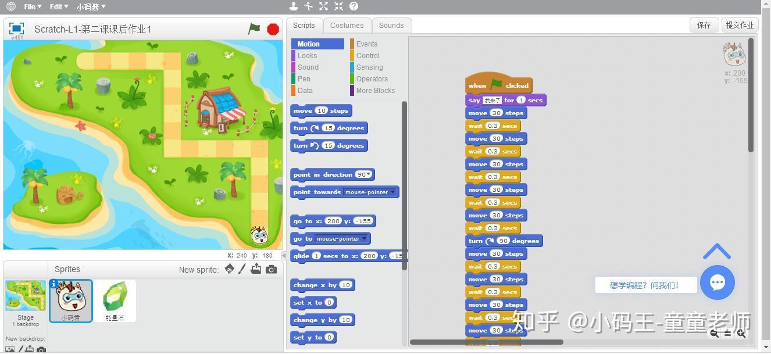
Task: Zoom in the scripts area
Action: [x=741, y=333]
